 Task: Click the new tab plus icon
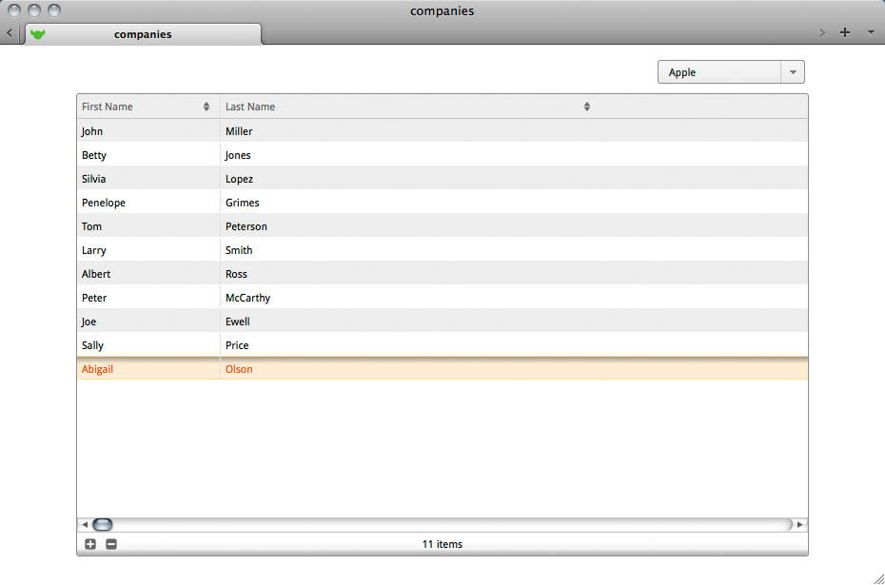(x=845, y=32)
